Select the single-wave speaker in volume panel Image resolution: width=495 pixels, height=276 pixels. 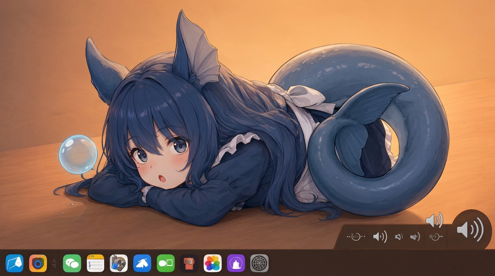(x=415, y=236)
